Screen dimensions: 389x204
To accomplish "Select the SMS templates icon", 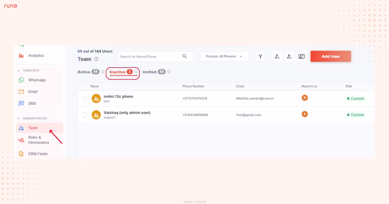I will coord(21,103).
